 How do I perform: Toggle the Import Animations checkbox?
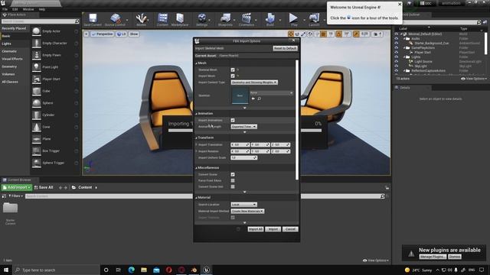233,120
